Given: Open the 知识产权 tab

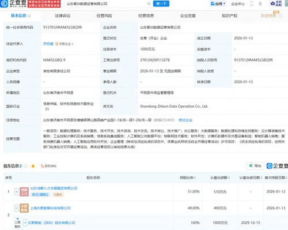Looking at the screenshot, I should 230,16.
